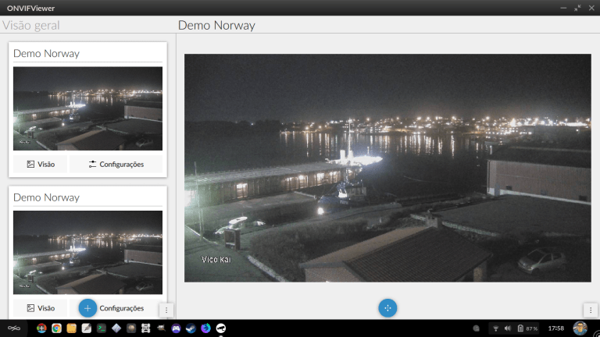The image size is (600, 337).
Task: Click the volume speaker icon in system tray
Action: tap(508, 328)
